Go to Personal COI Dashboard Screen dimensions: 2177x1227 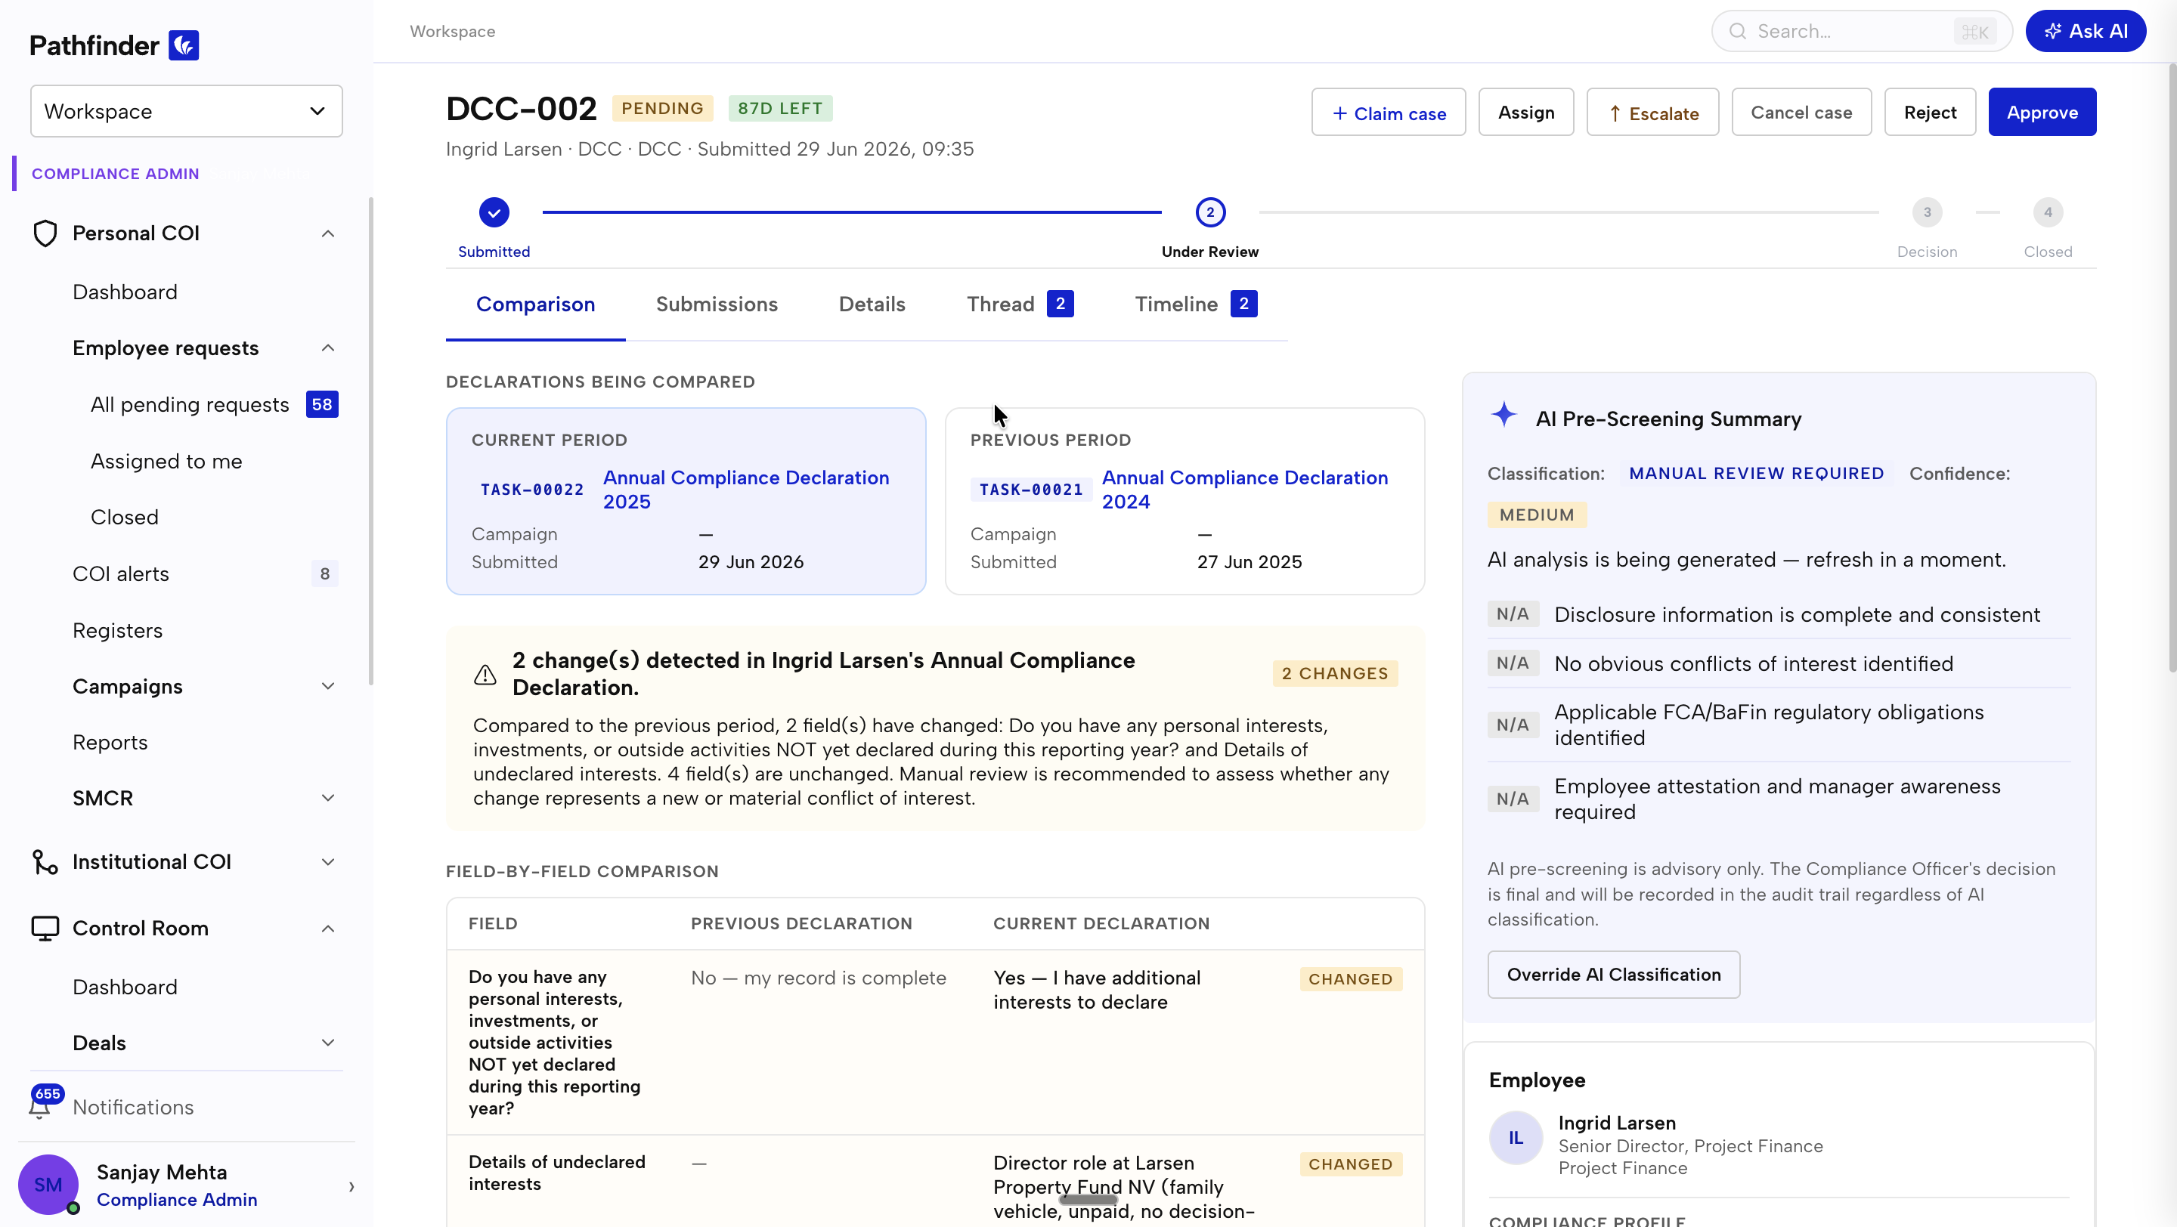tap(125, 292)
